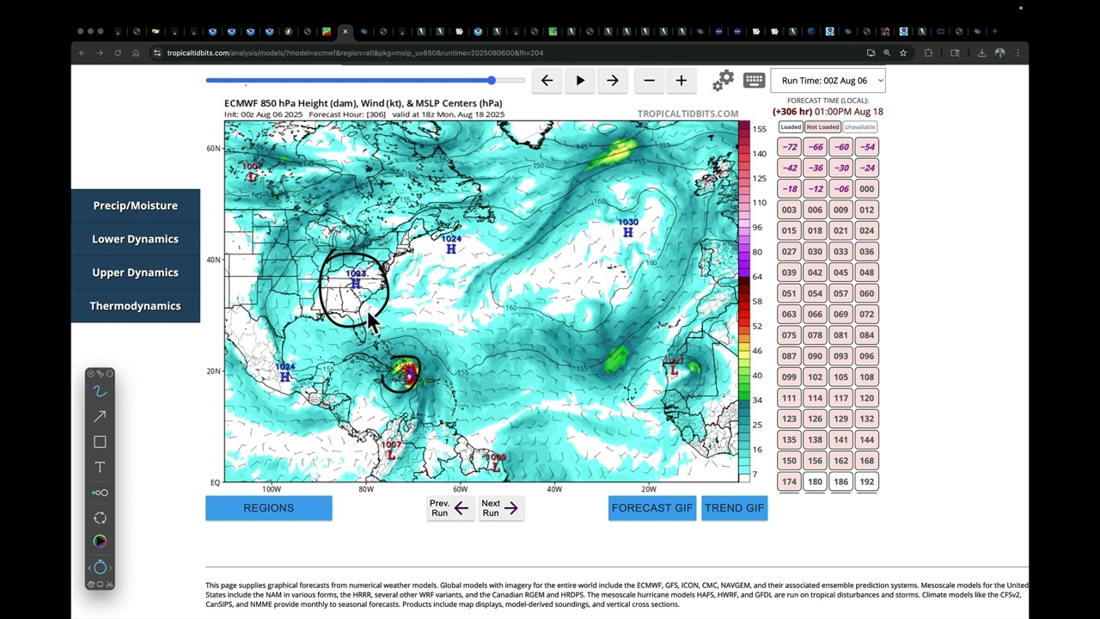Select the arrow annotation tool
This screenshot has width=1100, height=619.
coord(100,416)
